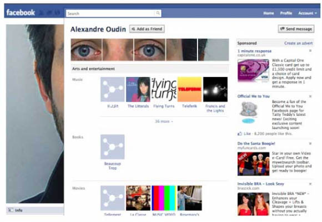The height and width of the screenshot is (222, 322).
Task: Dismiss the Capital One 1 minute response ad
Action: [x=310, y=50]
